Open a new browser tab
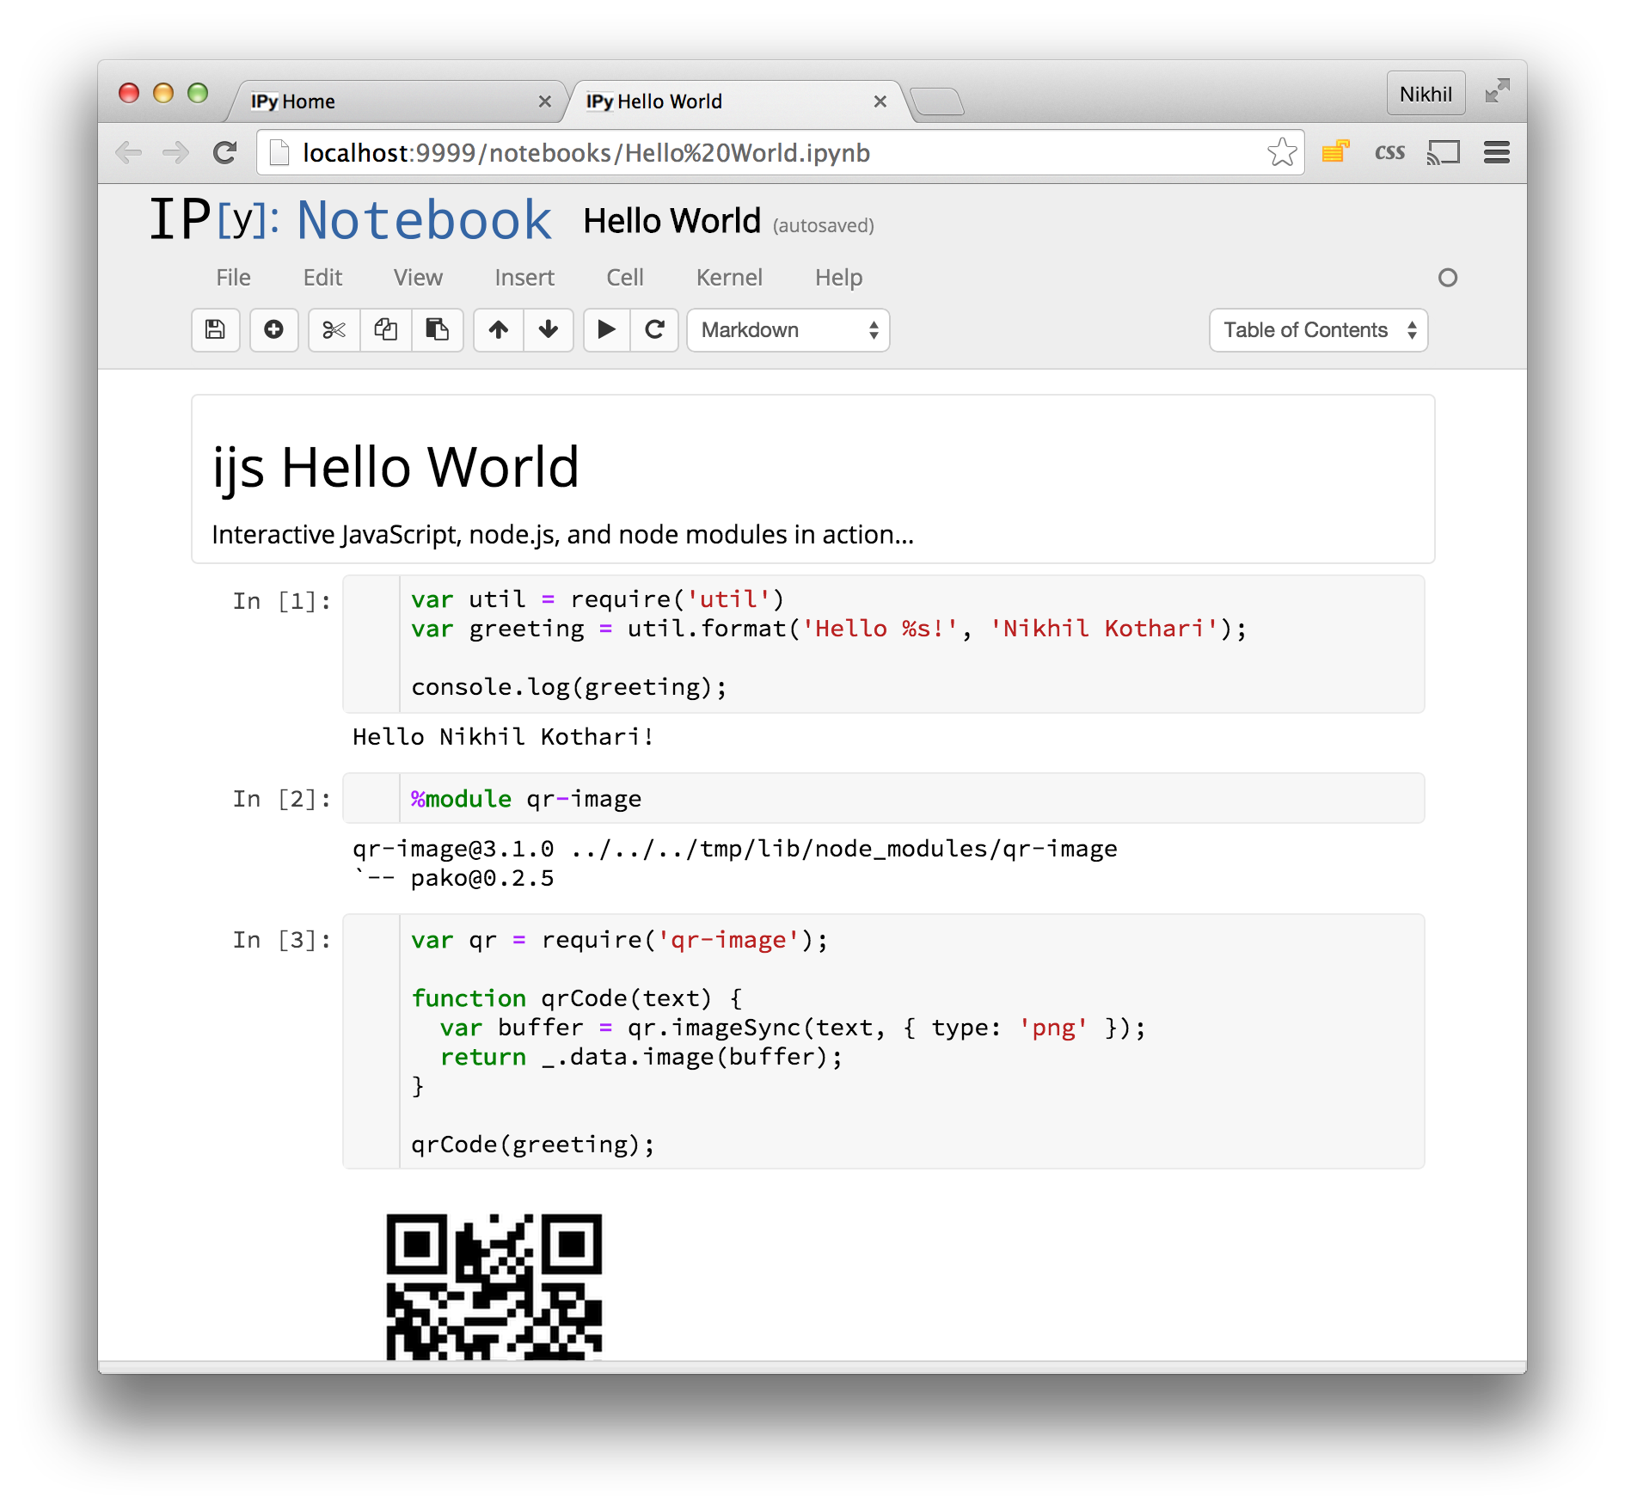Image resolution: width=1625 pixels, height=1510 pixels. [x=937, y=101]
